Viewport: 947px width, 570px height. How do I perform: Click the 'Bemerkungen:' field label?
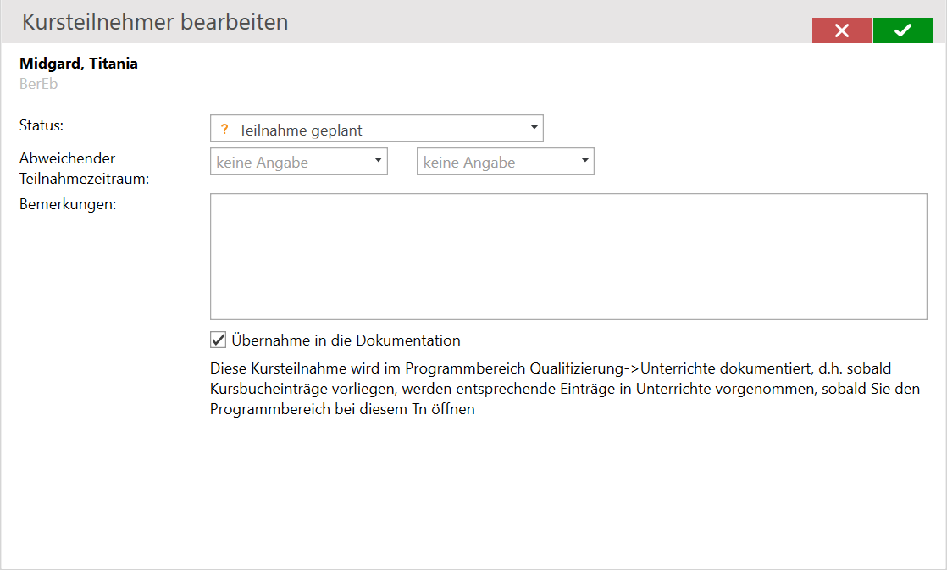coord(67,206)
